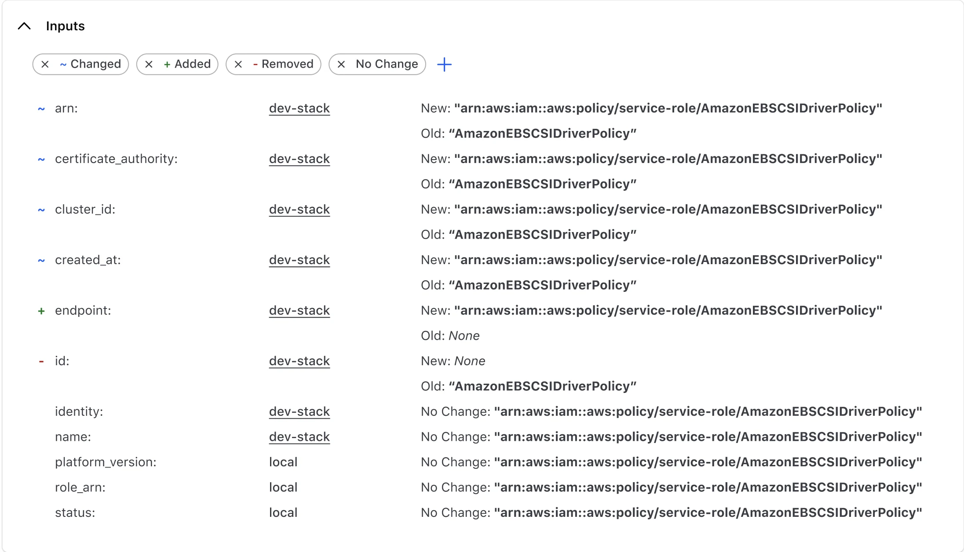The height and width of the screenshot is (552, 964).
Task: Click the tilde icon beside created_at
Action: tap(41, 260)
